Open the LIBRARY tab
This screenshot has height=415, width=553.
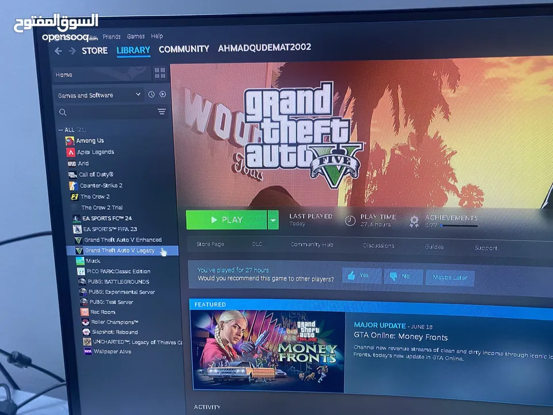133,51
